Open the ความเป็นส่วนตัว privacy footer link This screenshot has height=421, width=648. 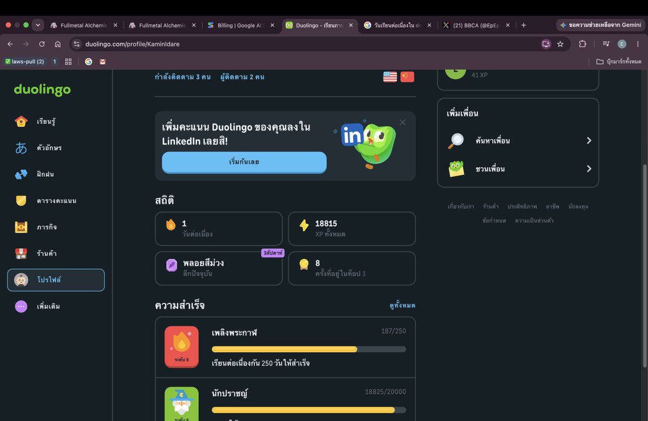tap(534, 221)
